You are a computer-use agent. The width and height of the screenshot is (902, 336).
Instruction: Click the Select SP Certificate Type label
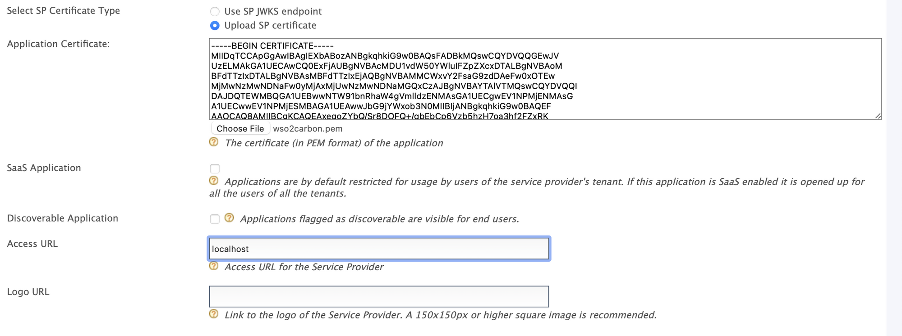[64, 11]
